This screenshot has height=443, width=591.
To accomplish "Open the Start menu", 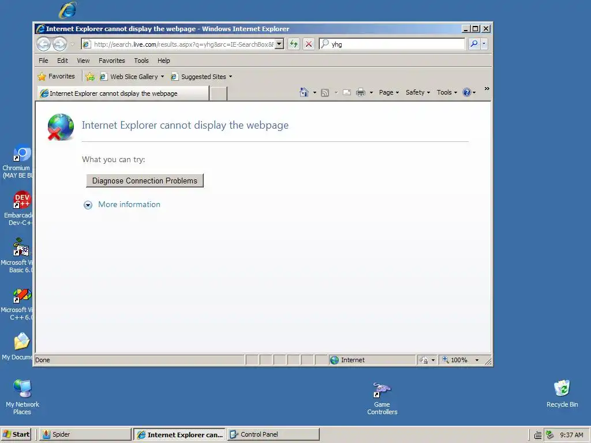I will click(17, 434).
